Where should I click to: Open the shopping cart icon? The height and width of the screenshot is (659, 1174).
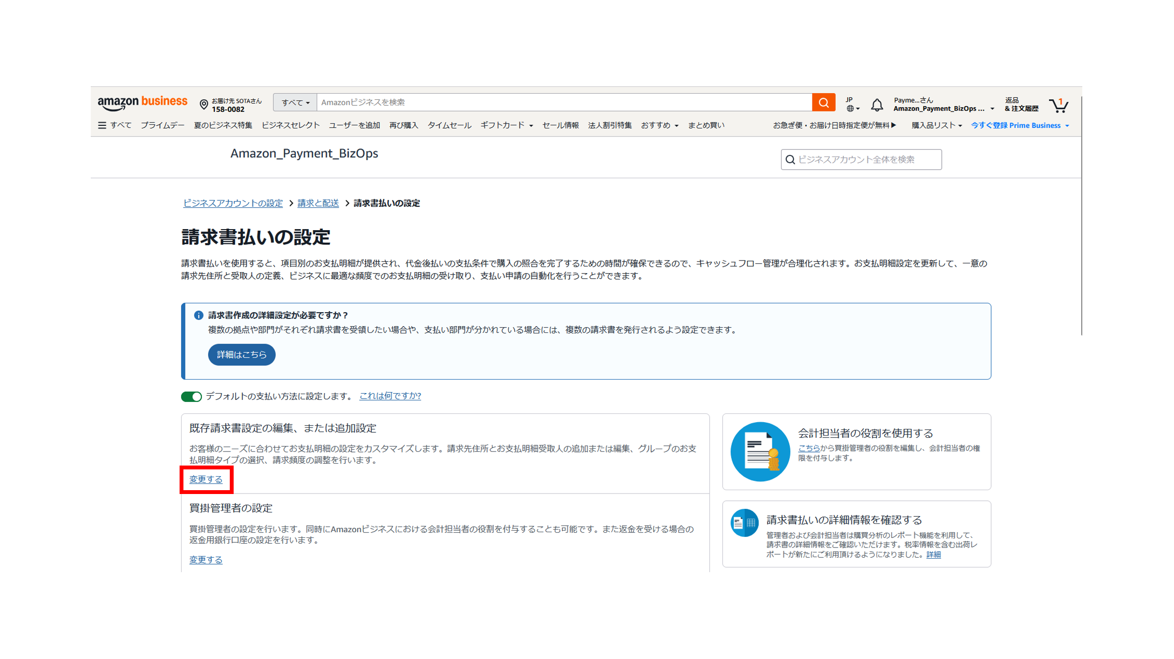(1059, 105)
